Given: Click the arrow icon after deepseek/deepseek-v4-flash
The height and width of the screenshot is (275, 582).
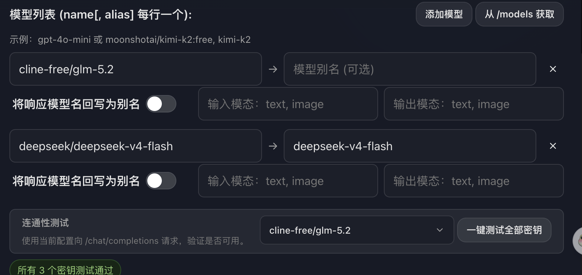Looking at the screenshot, I should pyautogui.click(x=273, y=146).
